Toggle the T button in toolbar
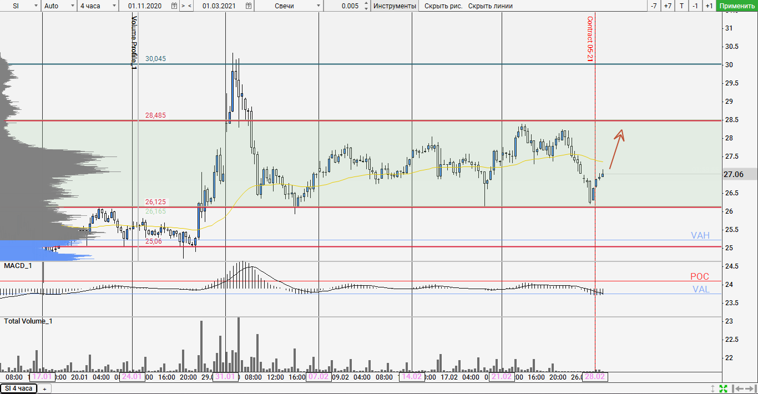This screenshot has height=394, width=758. tap(681, 6)
